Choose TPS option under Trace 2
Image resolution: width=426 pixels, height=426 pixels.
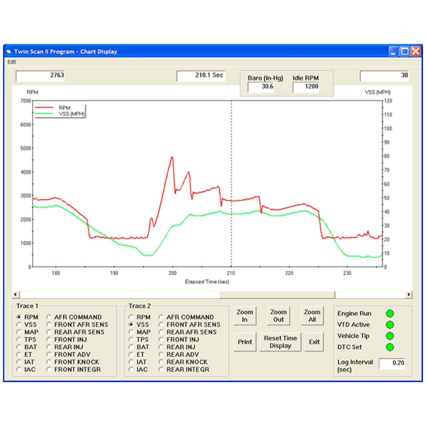click(x=131, y=339)
